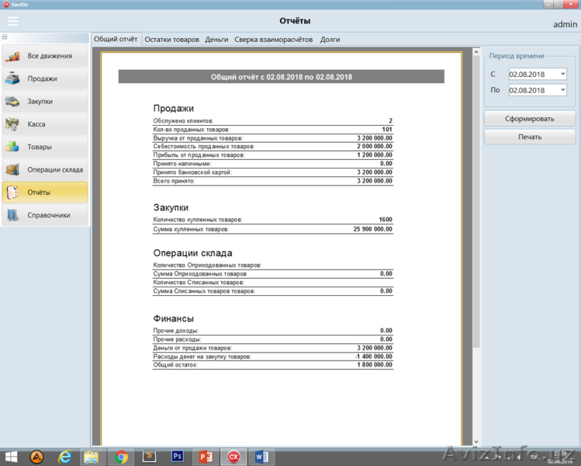This screenshot has height=466, width=581.
Task: Open Закупки section in sidebar
Action: pos(45,101)
